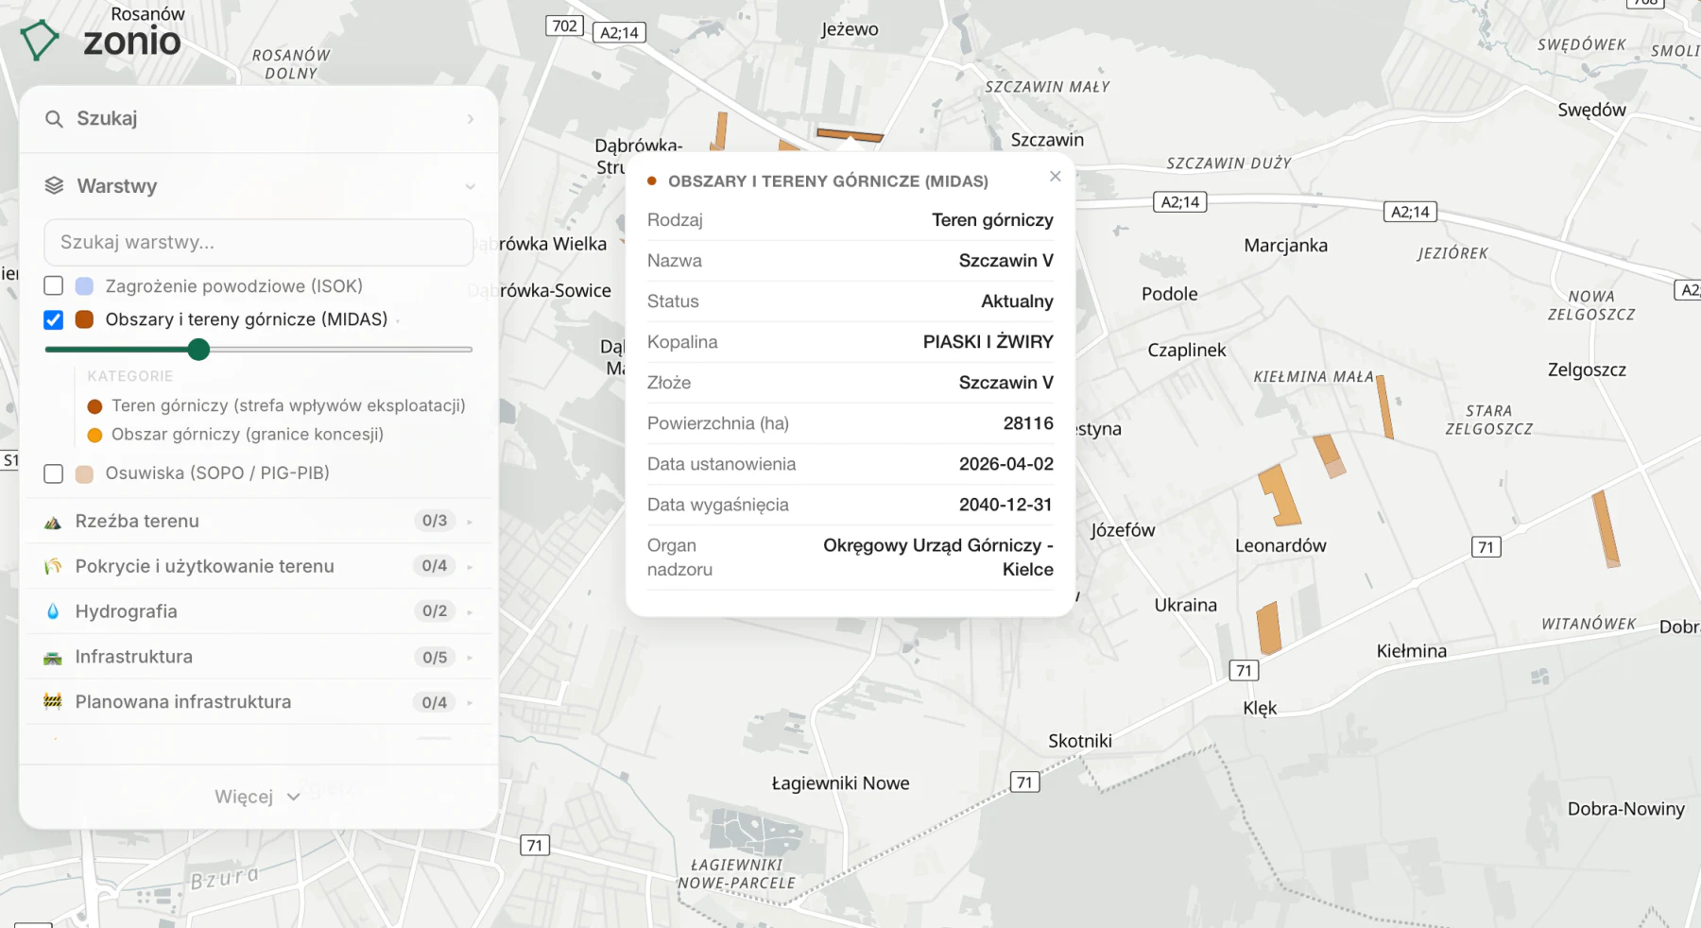Uncheck Obszary i tereny górnicze (MIDAS)
The width and height of the screenshot is (1701, 928).
(54, 319)
